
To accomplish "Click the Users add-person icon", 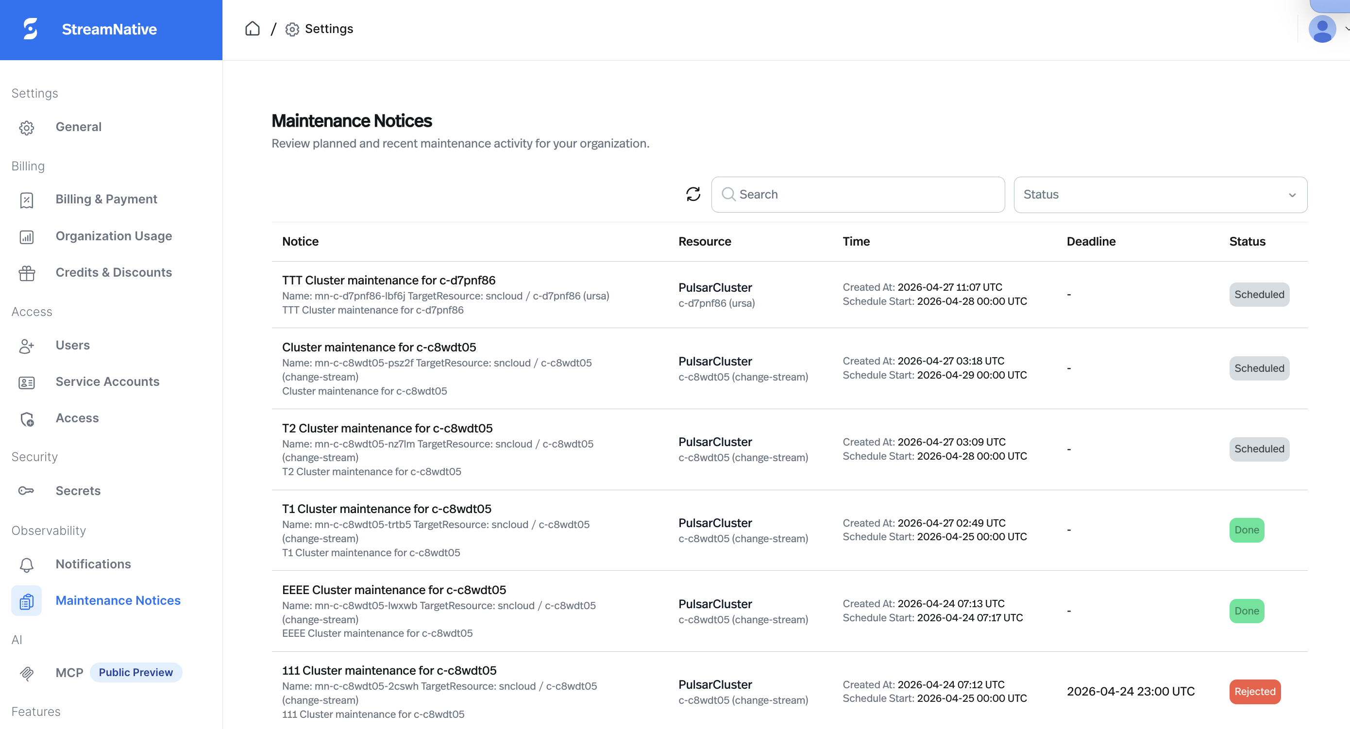I will point(27,346).
